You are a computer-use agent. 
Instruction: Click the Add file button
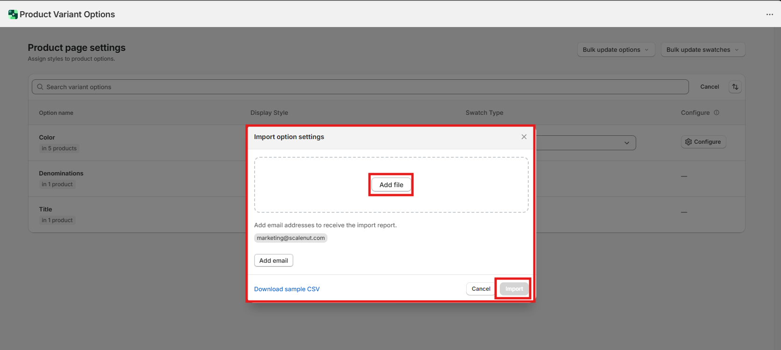tap(391, 185)
